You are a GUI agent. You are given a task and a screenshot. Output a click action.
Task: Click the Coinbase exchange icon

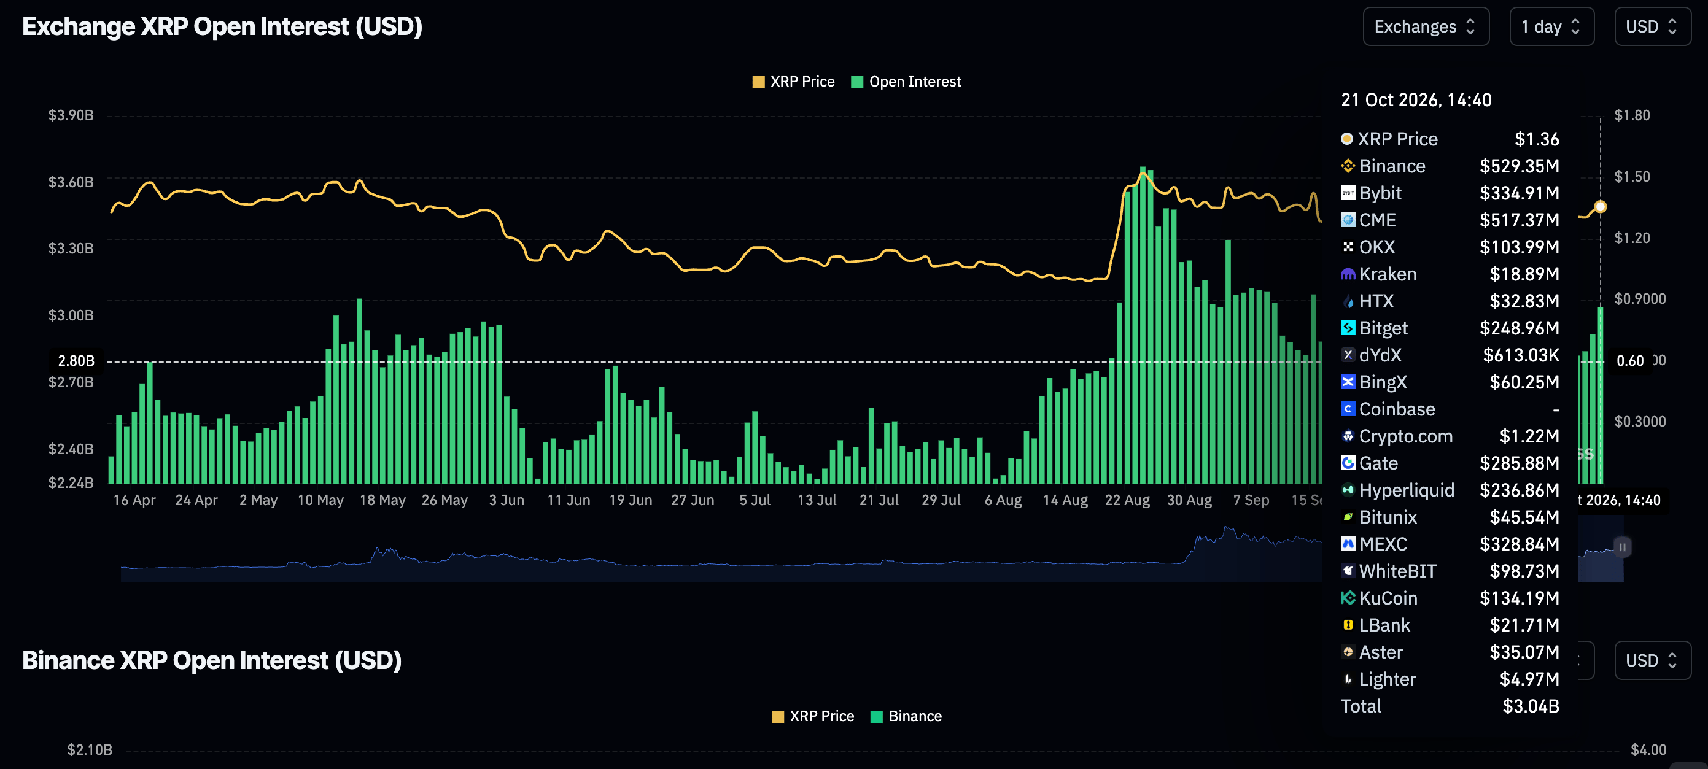coord(1347,409)
